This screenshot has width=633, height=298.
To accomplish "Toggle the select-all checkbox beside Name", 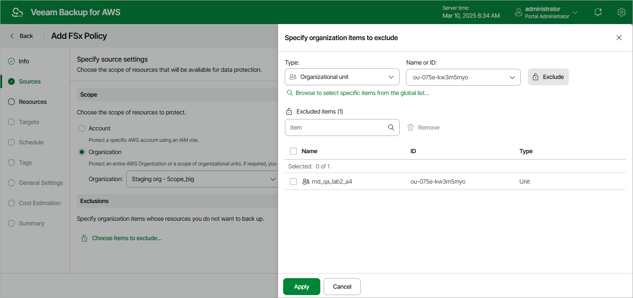I will tap(293, 151).
